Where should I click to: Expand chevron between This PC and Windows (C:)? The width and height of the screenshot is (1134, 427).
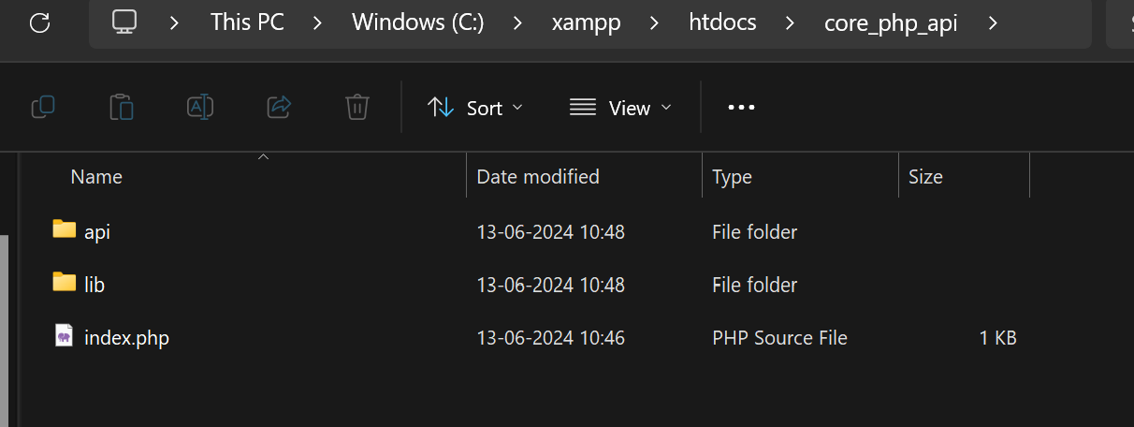pos(317,22)
